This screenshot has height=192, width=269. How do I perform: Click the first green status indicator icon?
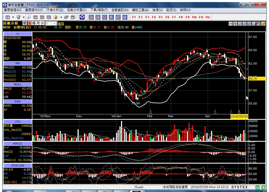[x=257, y=187]
